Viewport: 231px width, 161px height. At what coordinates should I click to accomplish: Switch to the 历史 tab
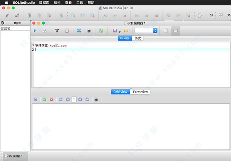[137, 38]
